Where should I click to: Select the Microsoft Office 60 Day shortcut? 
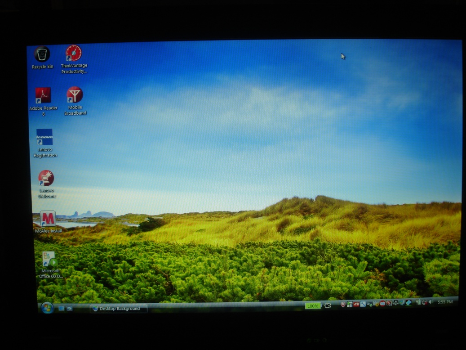click(x=50, y=265)
